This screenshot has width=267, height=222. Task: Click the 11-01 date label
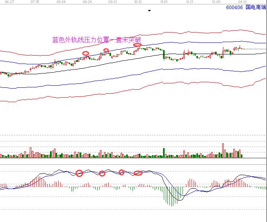[164, 2]
